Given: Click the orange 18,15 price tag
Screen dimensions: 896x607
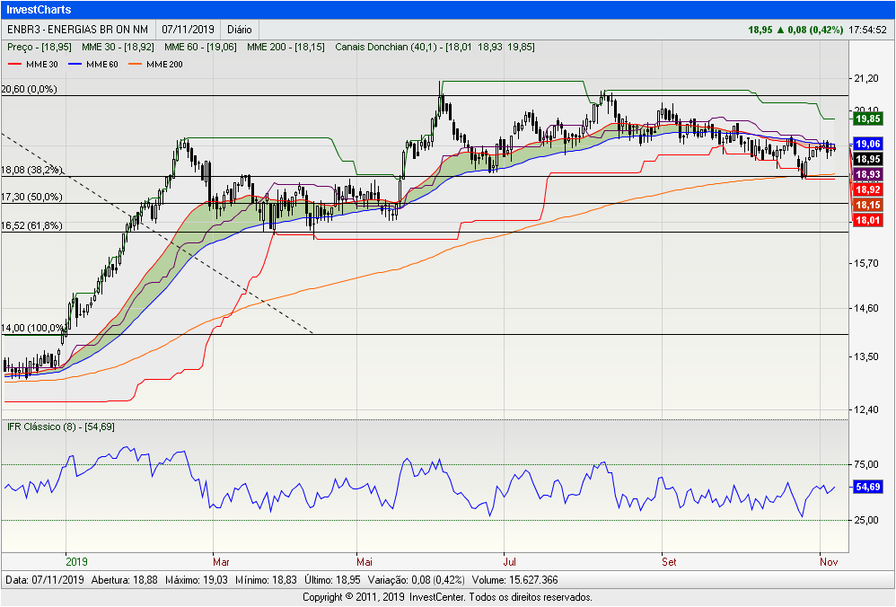Looking at the screenshot, I should click(866, 205).
